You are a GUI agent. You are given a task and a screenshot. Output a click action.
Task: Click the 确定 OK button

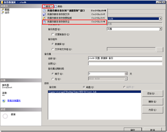(133, 130)
